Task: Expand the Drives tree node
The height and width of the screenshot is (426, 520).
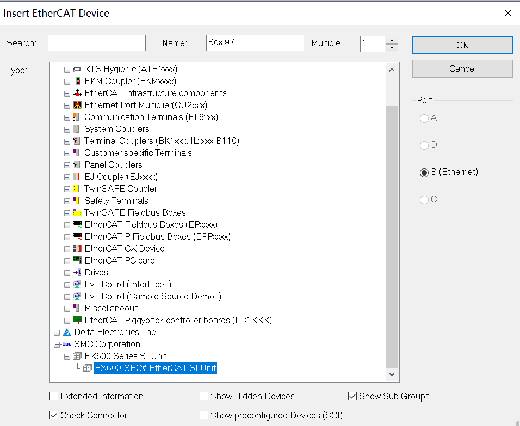Action: (67, 273)
